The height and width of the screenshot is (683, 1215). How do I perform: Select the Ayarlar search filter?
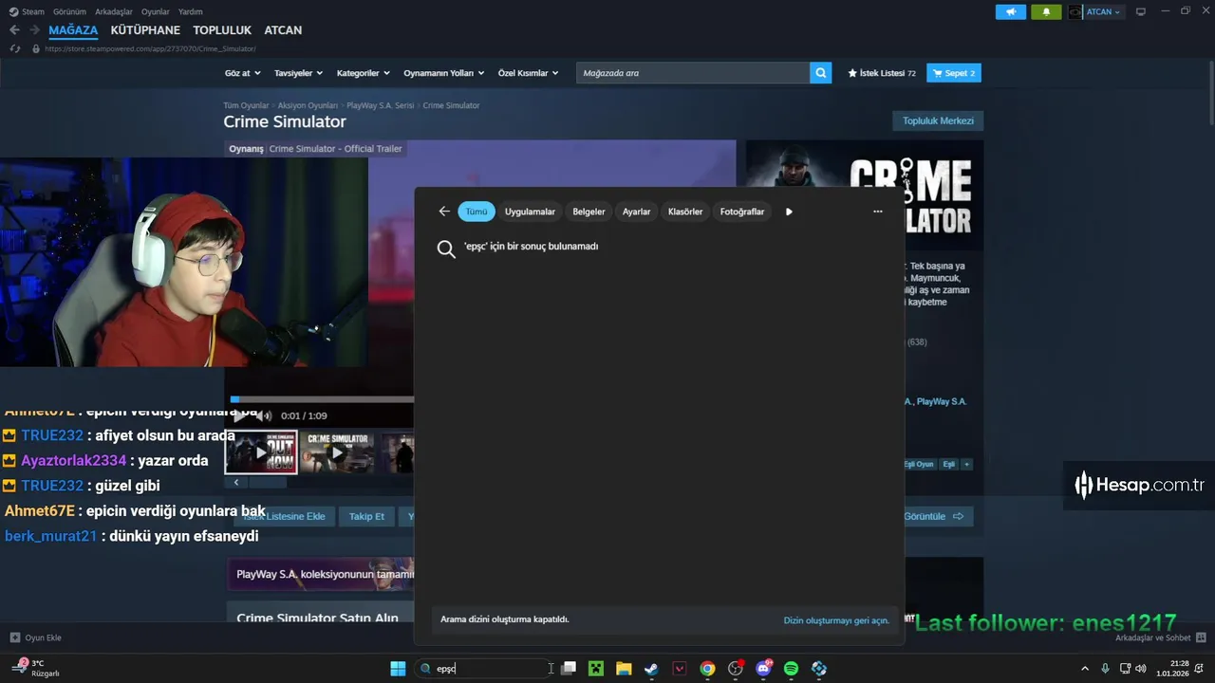pyautogui.click(x=636, y=212)
